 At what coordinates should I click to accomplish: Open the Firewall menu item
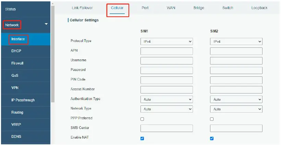[17, 63]
